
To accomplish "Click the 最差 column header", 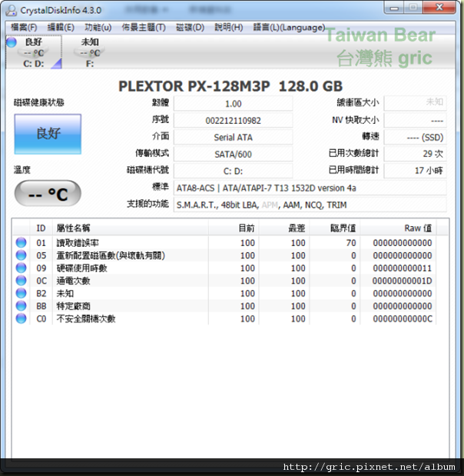I will click(x=284, y=228).
